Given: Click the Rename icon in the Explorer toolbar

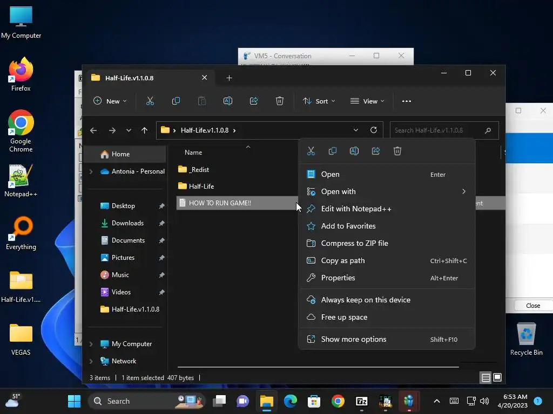Looking at the screenshot, I should click(228, 101).
